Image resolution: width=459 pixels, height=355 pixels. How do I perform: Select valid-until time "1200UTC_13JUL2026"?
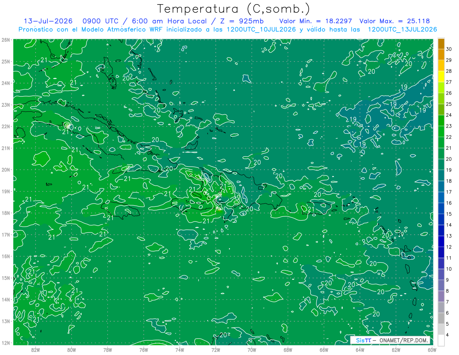coord(402,29)
